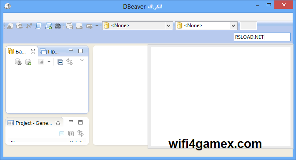Create new SQL script with plus icon
Viewport: 296px width, 160px height.
(x=48, y=26)
